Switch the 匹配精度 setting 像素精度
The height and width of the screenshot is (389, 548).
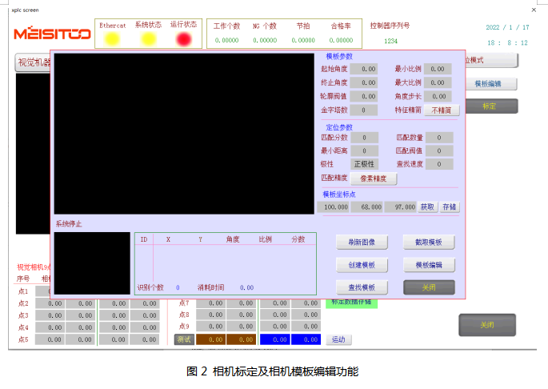(373, 178)
